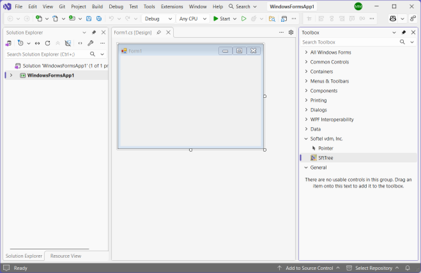Expand the Data toolbox group
Image resolution: width=421 pixels, height=273 pixels.
pos(306,129)
